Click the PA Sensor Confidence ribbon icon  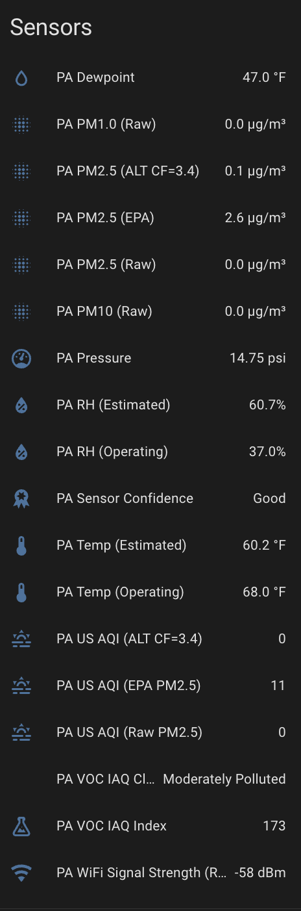pyautogui.click(x=21, y=499)
